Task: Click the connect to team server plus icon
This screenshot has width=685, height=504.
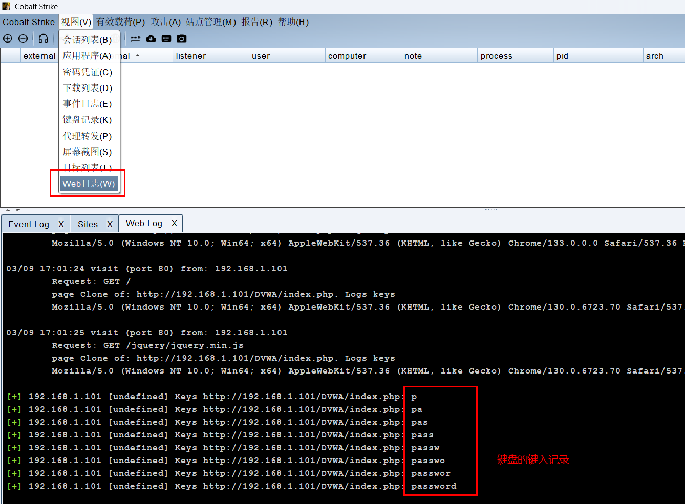Action: (8, 39)
